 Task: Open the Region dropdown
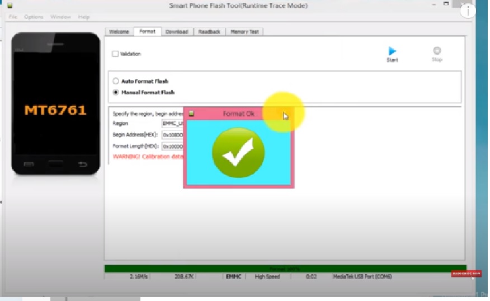172,124
